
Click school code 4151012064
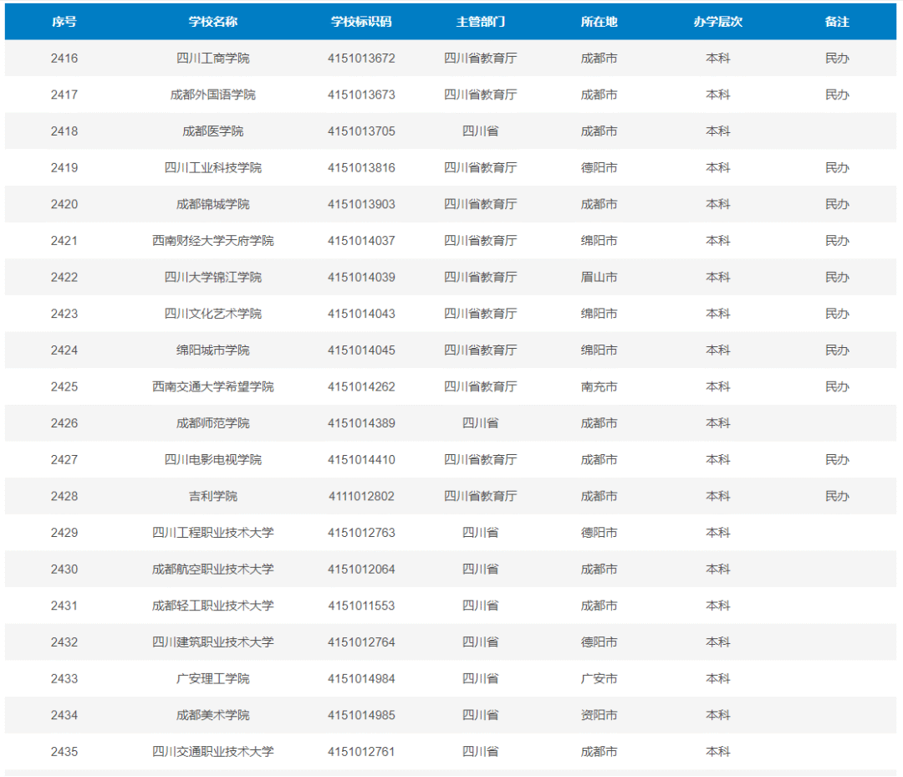(362, 569)
